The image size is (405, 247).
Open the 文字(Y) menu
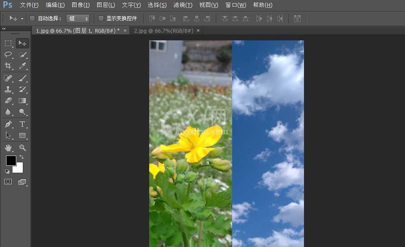(131, 5)
